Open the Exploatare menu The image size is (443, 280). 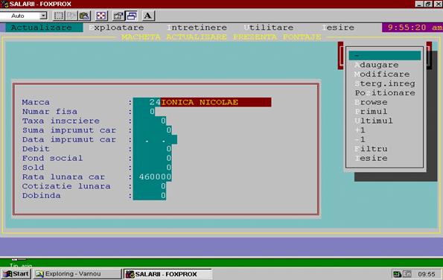coord(116,28)
